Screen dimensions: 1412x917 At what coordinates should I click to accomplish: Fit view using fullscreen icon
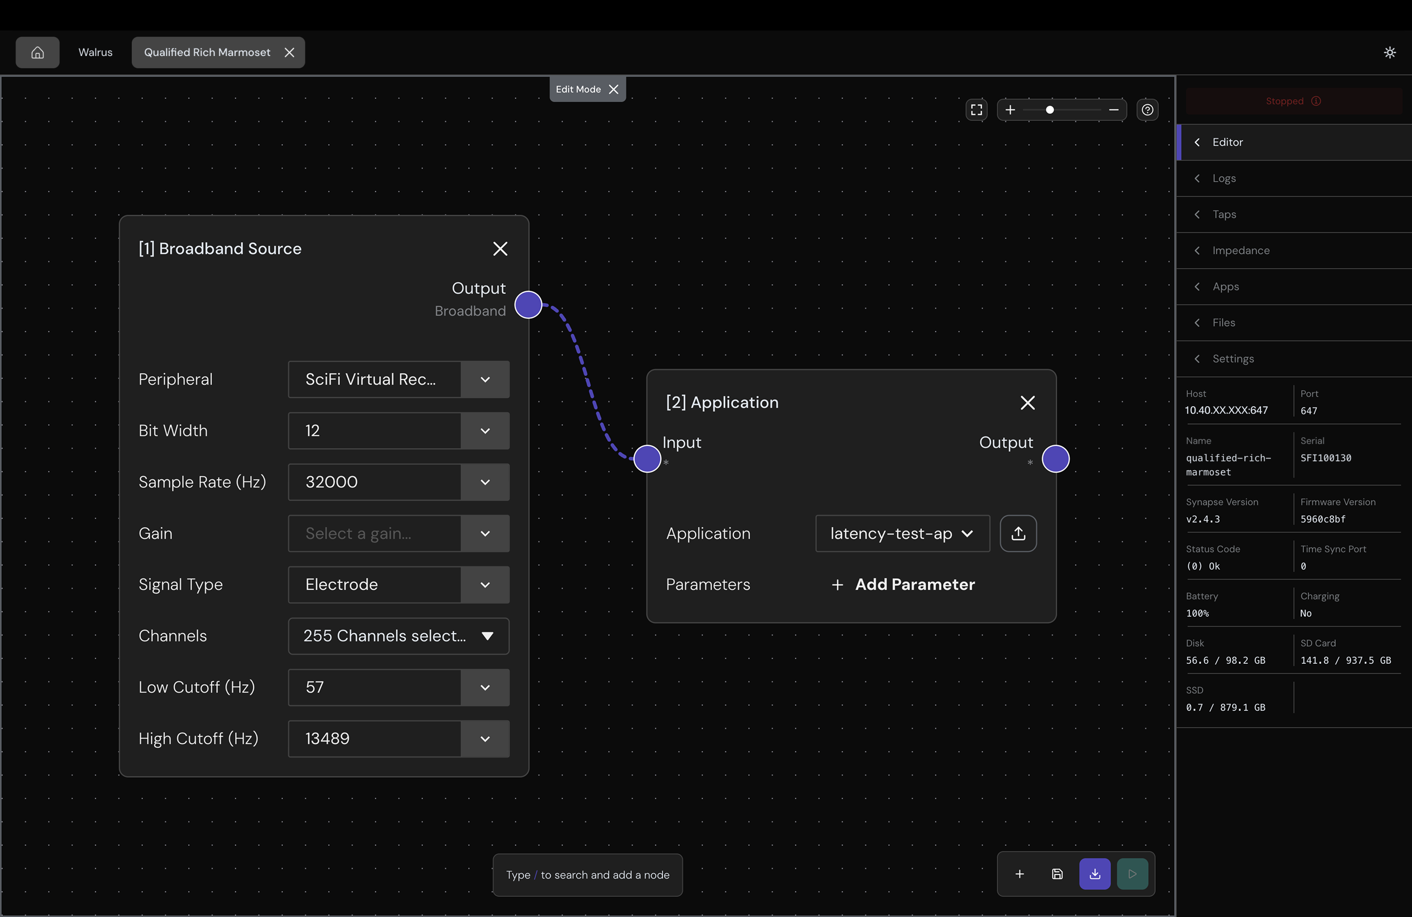[977, 110]
